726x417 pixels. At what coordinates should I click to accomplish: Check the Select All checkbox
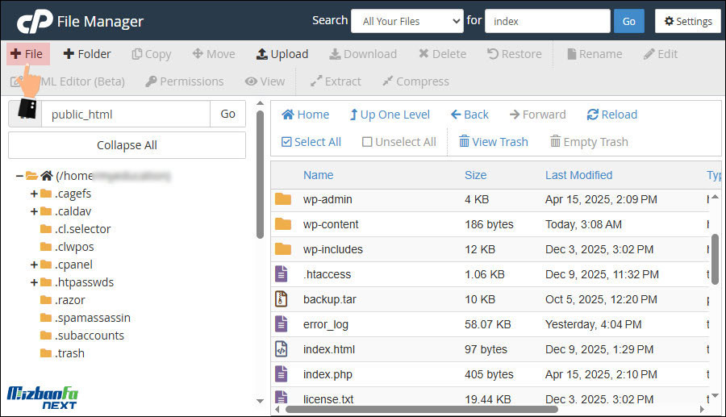coord(286,142)
